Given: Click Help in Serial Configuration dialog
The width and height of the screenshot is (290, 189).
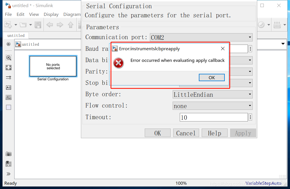Looking at the screenshot, I should click(x=215, y=133).
